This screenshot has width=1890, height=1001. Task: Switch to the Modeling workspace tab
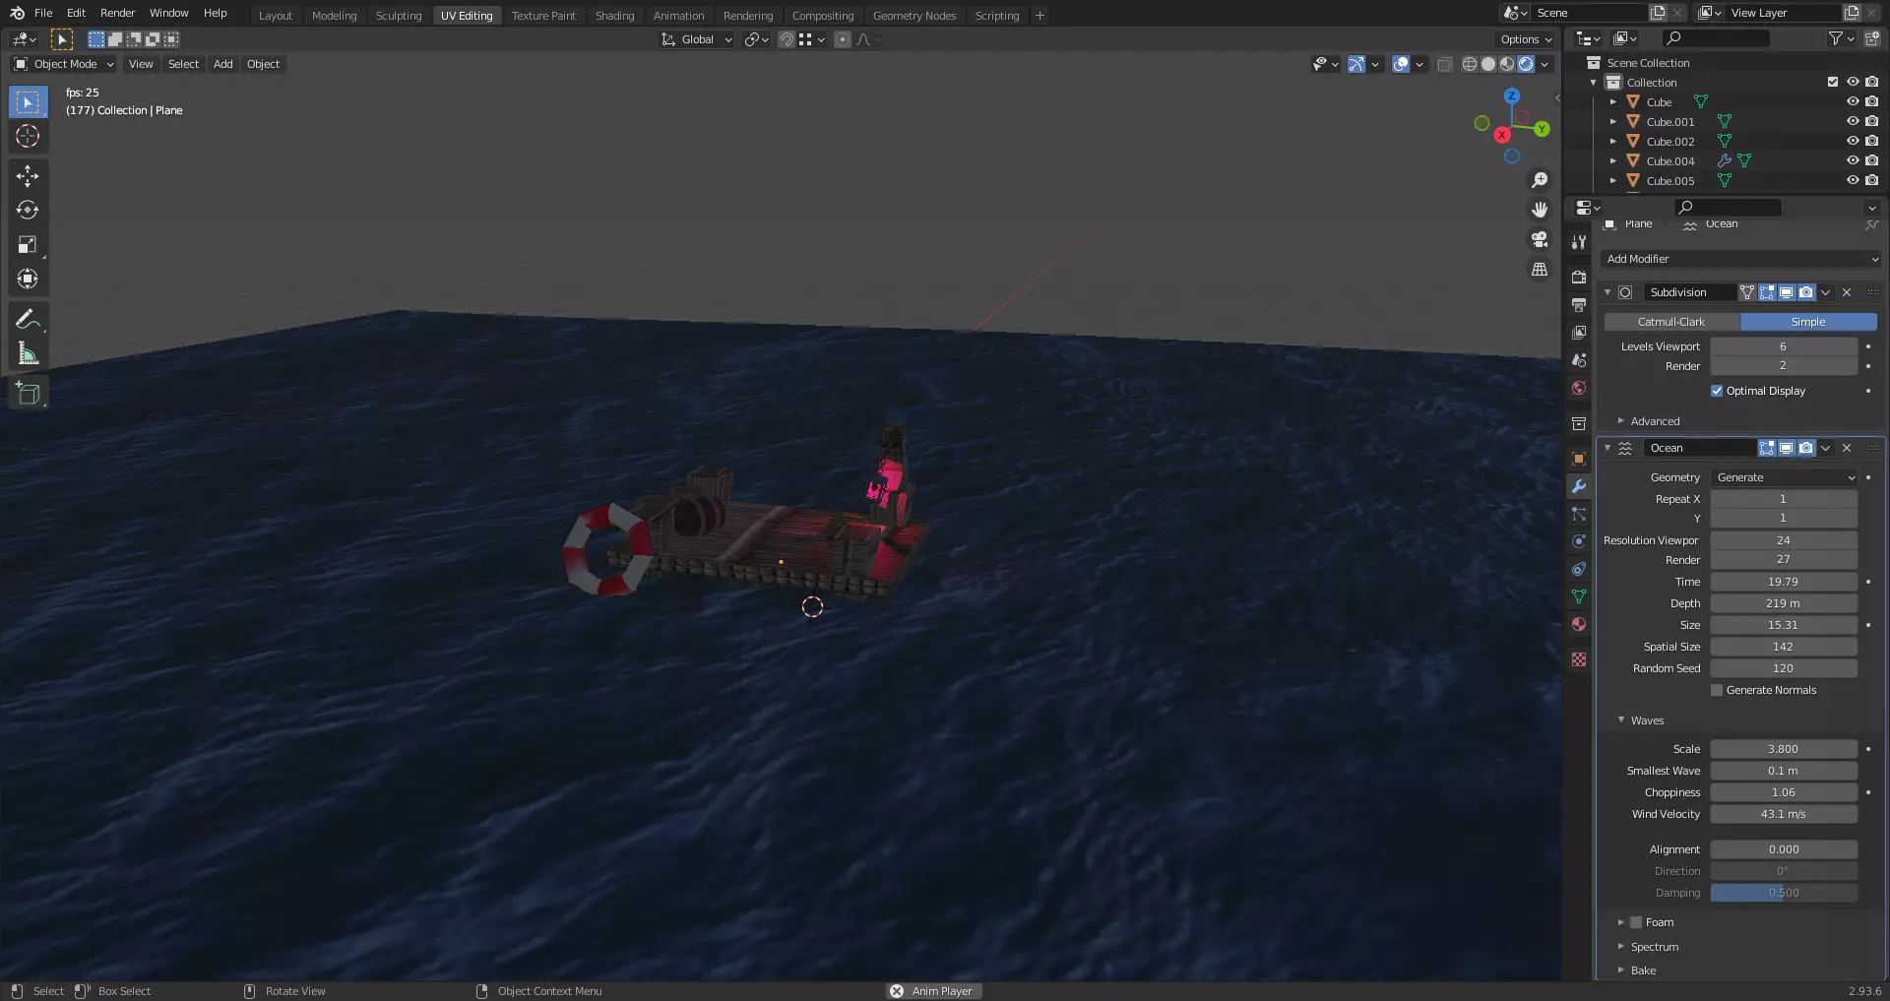[x=334, y=16]
